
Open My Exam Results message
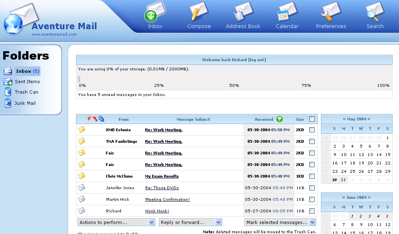tap(162, 176)
